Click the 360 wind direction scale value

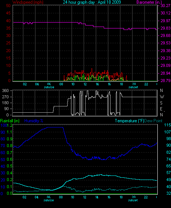tap(5, 91)
